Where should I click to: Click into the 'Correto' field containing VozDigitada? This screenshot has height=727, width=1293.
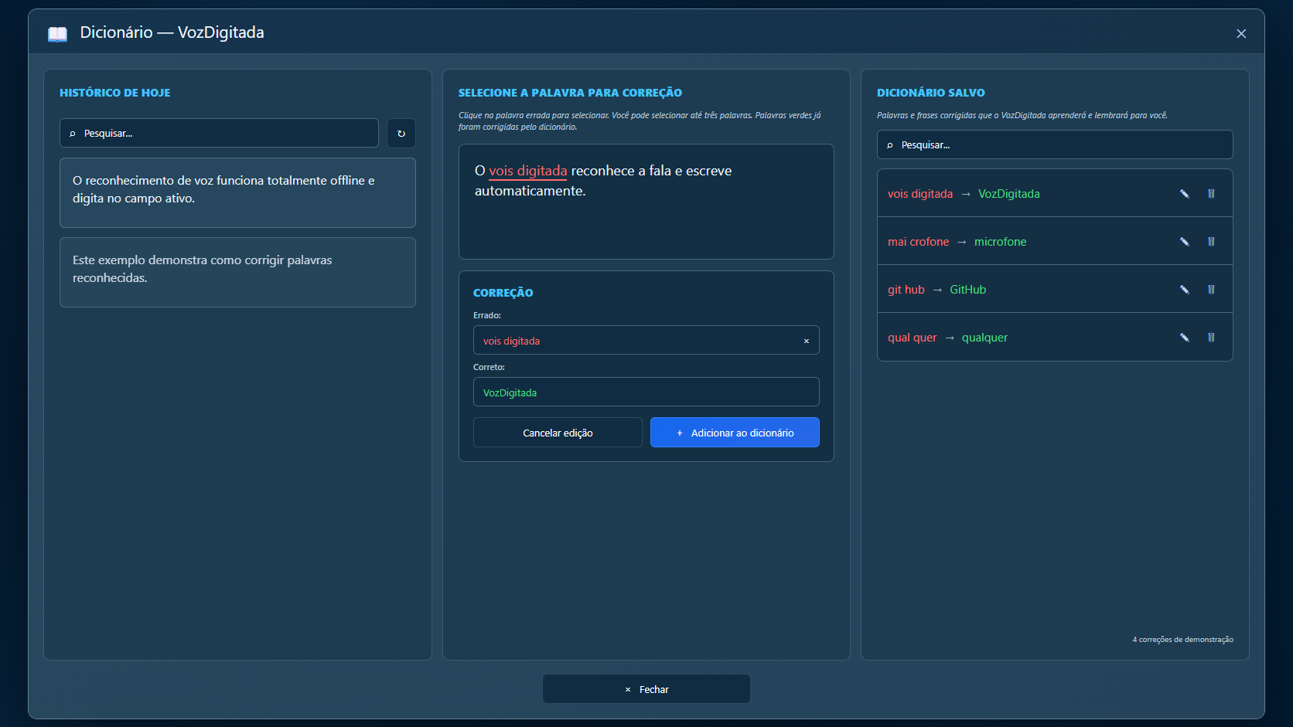click(646, 392)
